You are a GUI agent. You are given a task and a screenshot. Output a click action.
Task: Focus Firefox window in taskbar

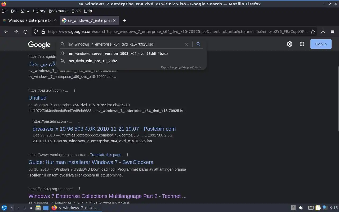75,208
